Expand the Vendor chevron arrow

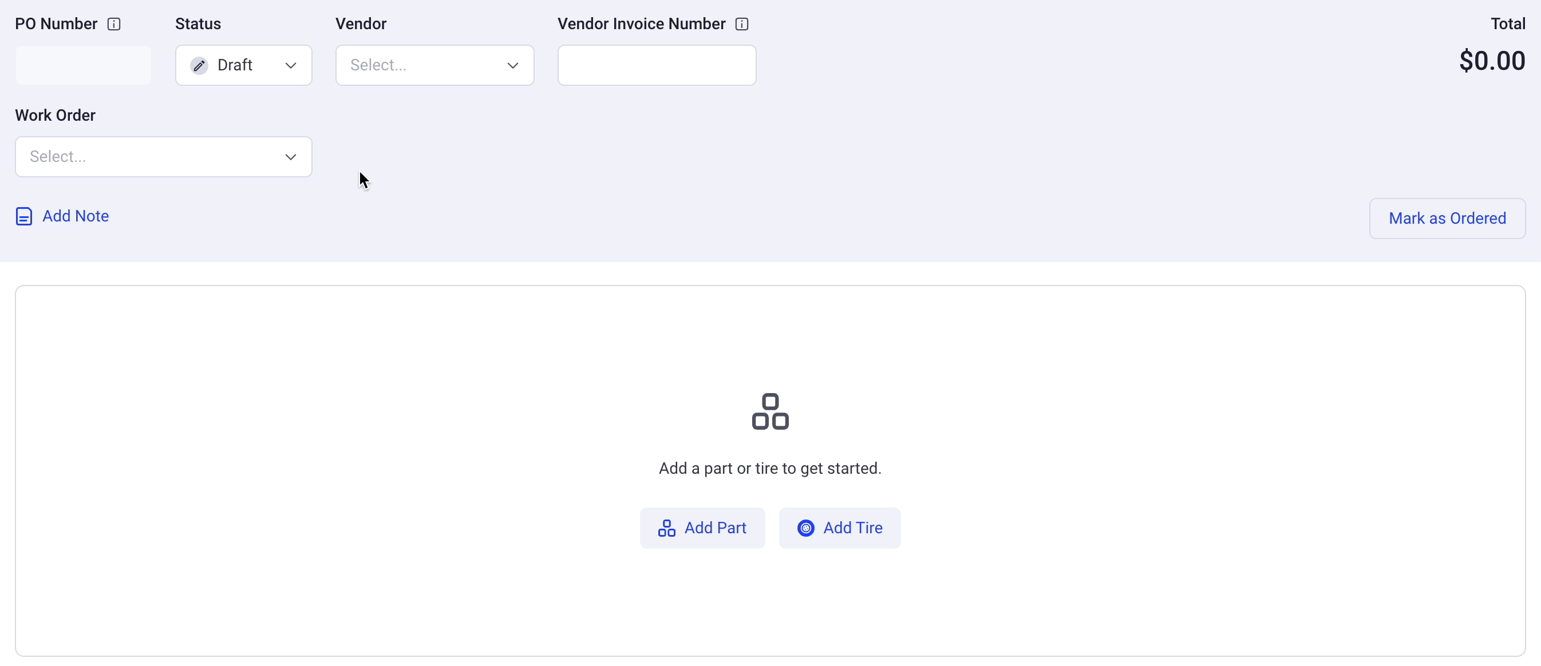[513, 65]
